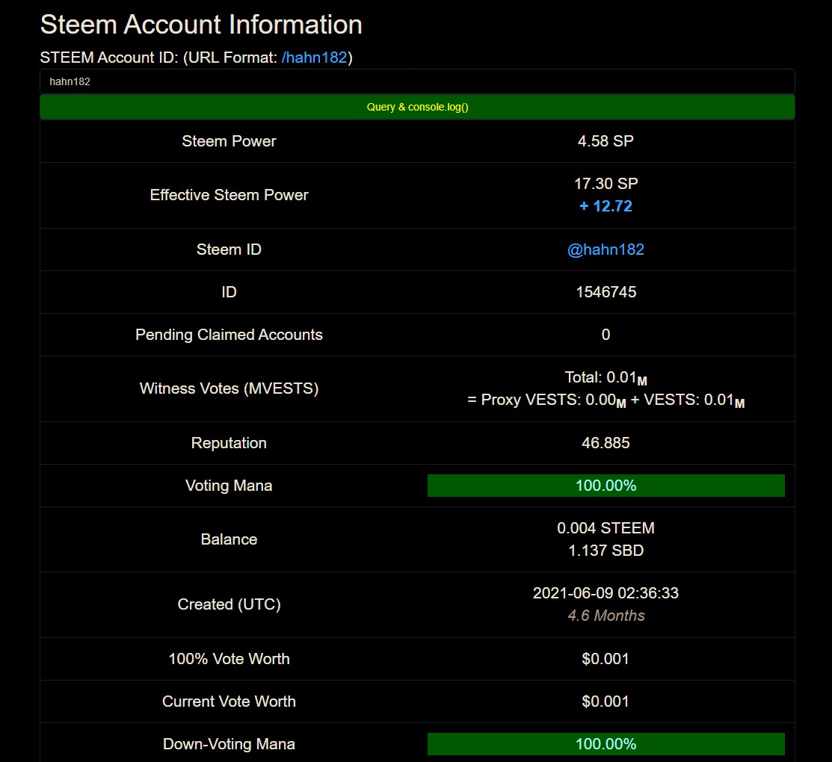The height and width of the screenshot is (762, 832).
Task: Focus the STEEM Account ID input field
Action: tap(417, 81)
